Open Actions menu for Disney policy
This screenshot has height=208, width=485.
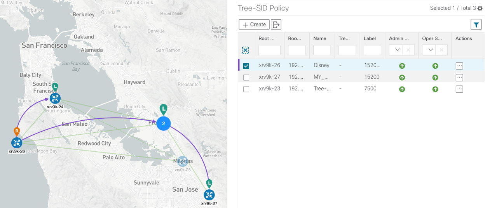pos(459,66)
